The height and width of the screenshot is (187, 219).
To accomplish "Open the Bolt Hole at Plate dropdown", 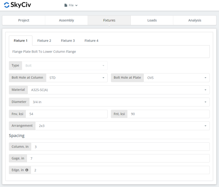I will (x=177, y=78).
